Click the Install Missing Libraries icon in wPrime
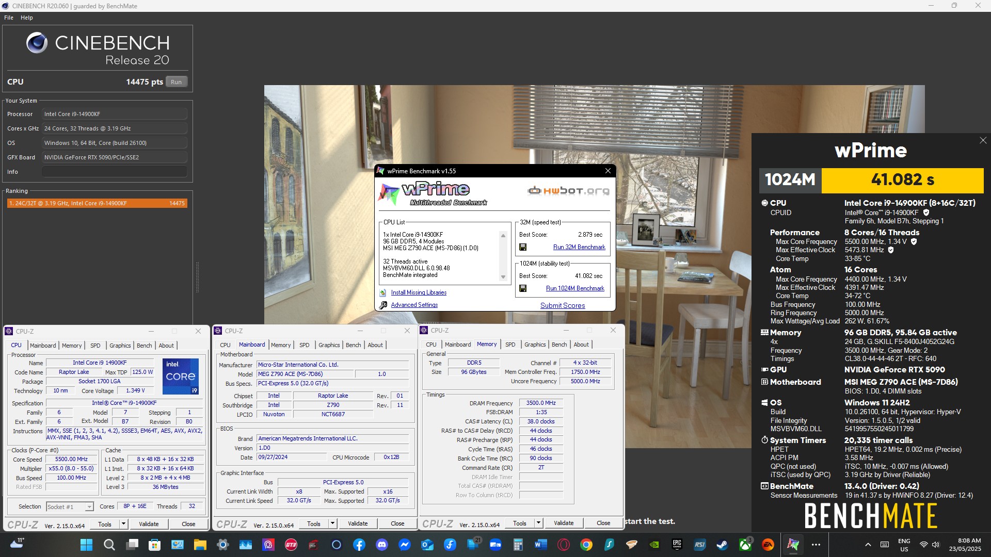The image size is (991, 557). point(383,292)
